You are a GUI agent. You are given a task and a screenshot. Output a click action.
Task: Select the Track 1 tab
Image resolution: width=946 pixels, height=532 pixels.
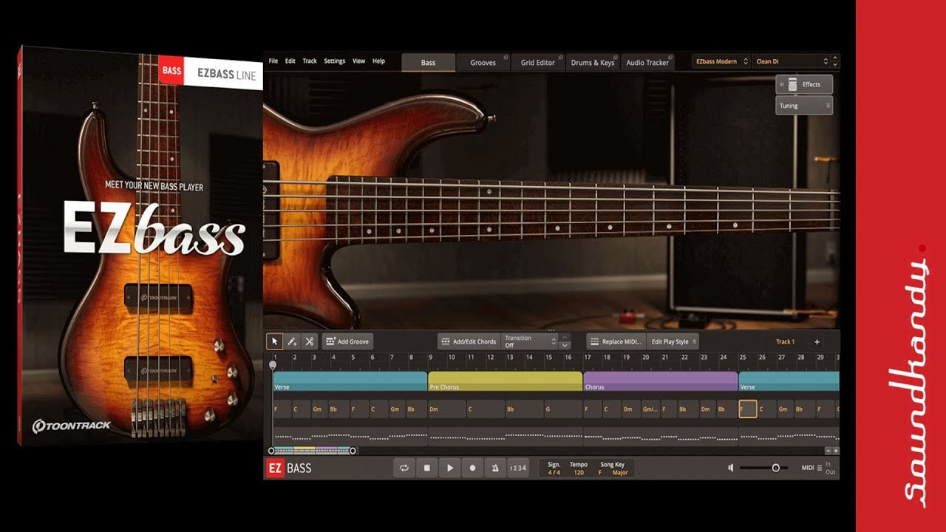(785, 341)
